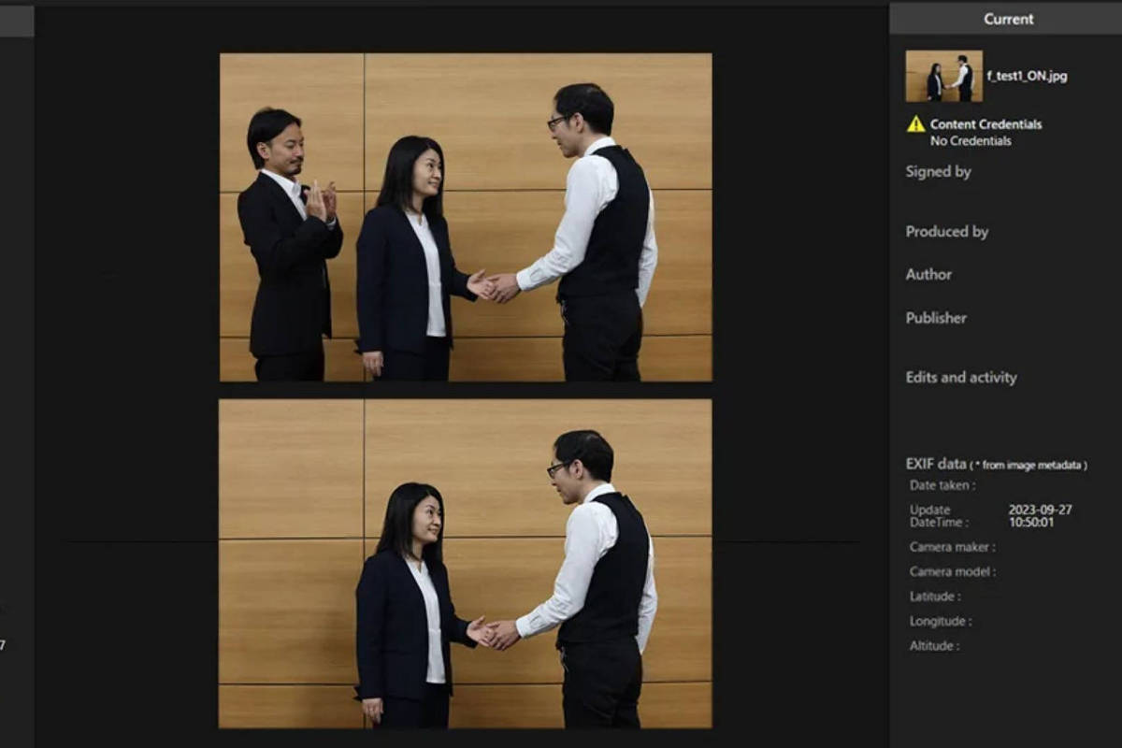Click the EXIF data heading
The image size is (1122, 748).
click(x=936, y=464)
